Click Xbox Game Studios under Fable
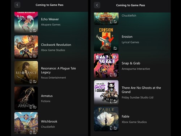The image size is (181, 136). (x=134, y=122)
